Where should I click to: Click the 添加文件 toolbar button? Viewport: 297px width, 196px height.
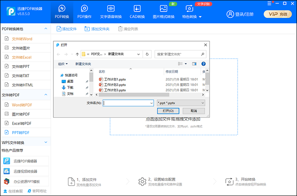(x=67, y=29)
